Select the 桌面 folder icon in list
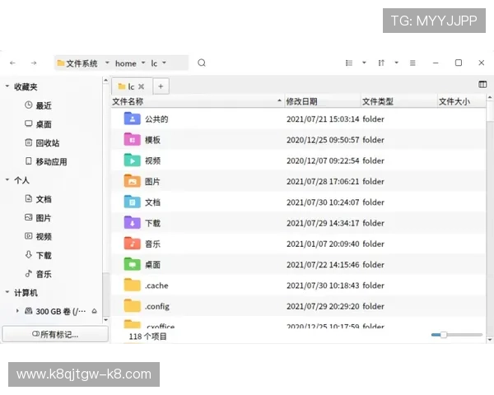Viewport: 494px width, 395px height. 132,264
